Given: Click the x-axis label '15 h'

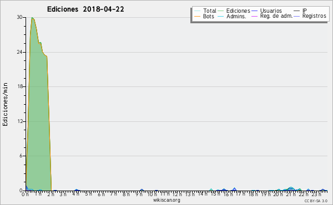Looking at the screenshot, I should 215,194.
